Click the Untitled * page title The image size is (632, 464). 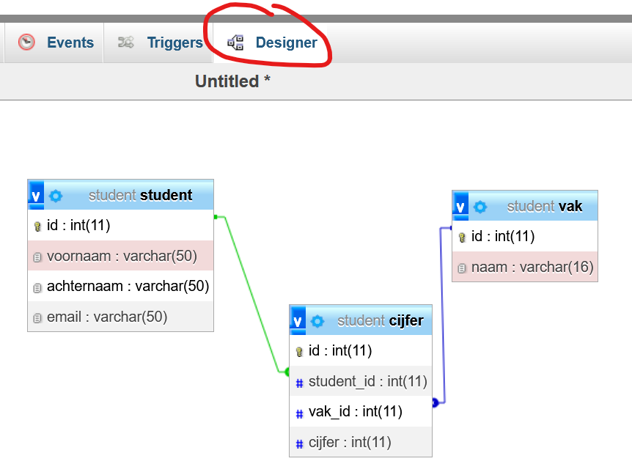(x=232, y=81)
